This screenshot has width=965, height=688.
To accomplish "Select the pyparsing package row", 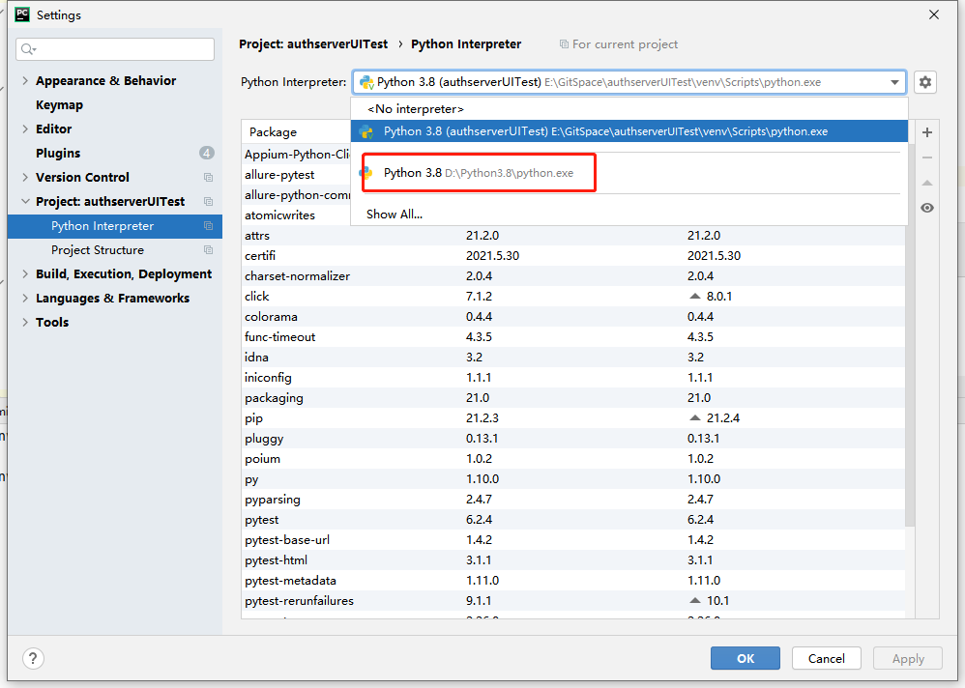I will (573, 499).
